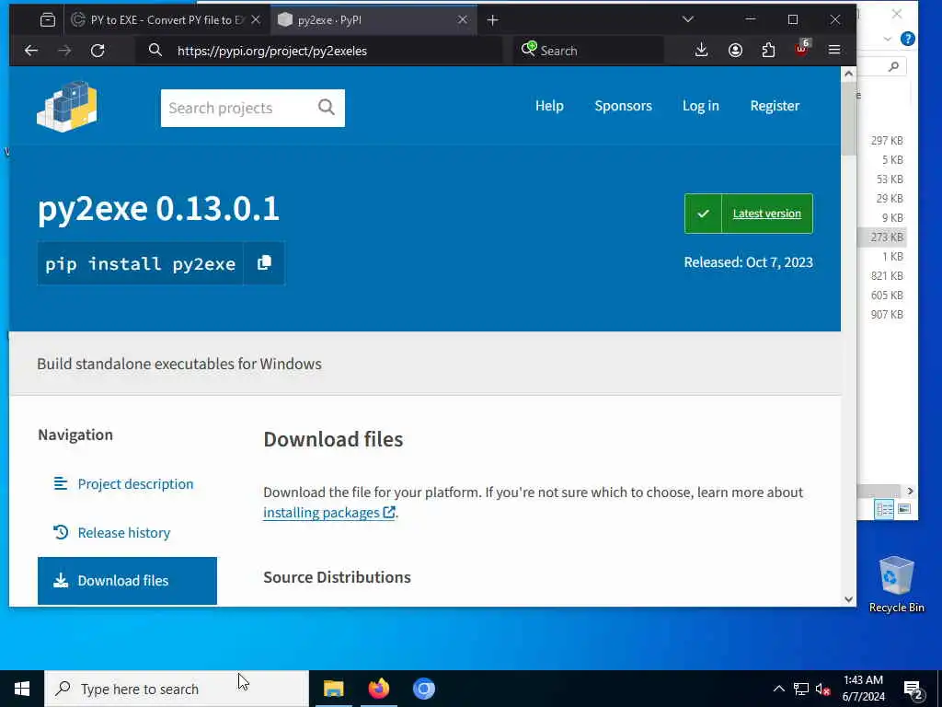
Task: Click the search engine icon in Search box
Action: [x=529, y=50]
